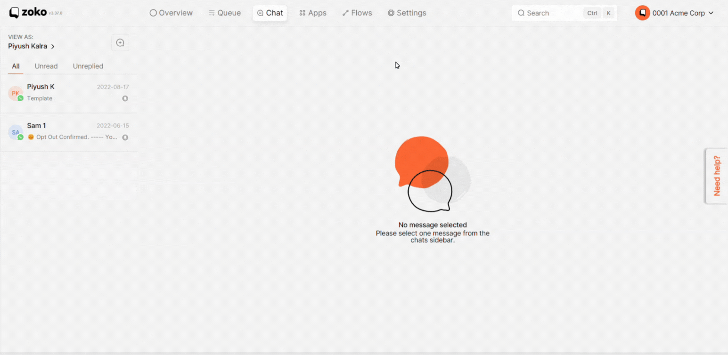This screenshot has width=728, height=355.
Task: Click the orange account avatar icon
Action: (x=642, y=13)
